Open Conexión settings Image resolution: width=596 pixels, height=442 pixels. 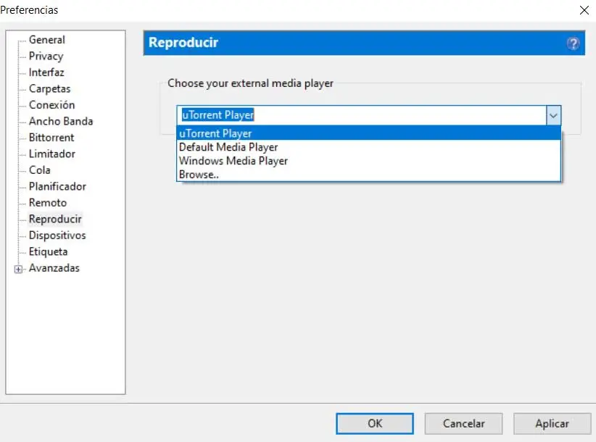[51, 105]
